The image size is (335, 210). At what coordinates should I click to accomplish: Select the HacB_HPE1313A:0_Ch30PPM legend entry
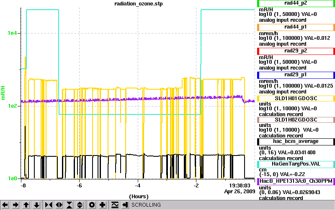coord(296,181)
